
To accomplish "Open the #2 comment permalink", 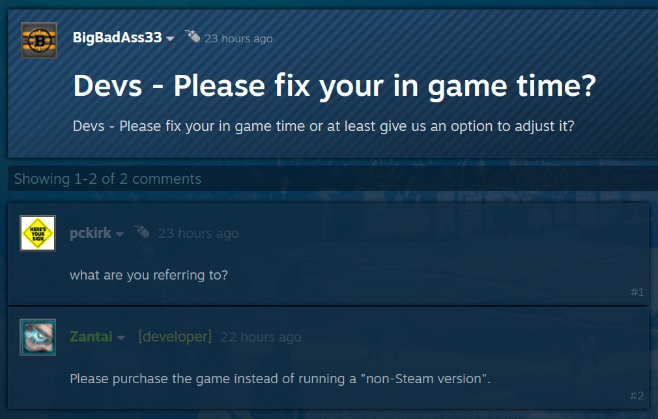I will 637,396.
